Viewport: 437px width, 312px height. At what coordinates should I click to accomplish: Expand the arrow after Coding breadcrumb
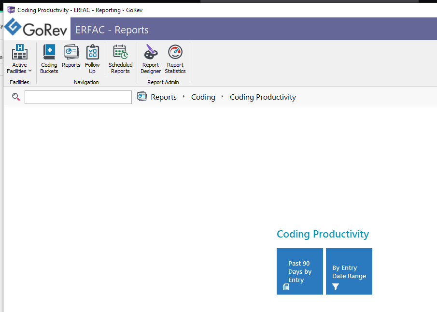(222, 97)
